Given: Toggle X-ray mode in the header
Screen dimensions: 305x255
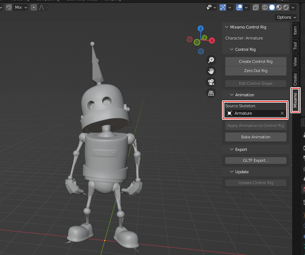Looking at the screenshot, I should click(255, 7).
